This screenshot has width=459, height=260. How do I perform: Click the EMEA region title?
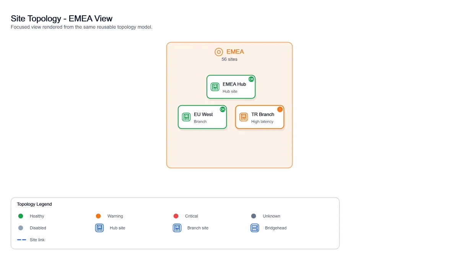click(235, 52)
